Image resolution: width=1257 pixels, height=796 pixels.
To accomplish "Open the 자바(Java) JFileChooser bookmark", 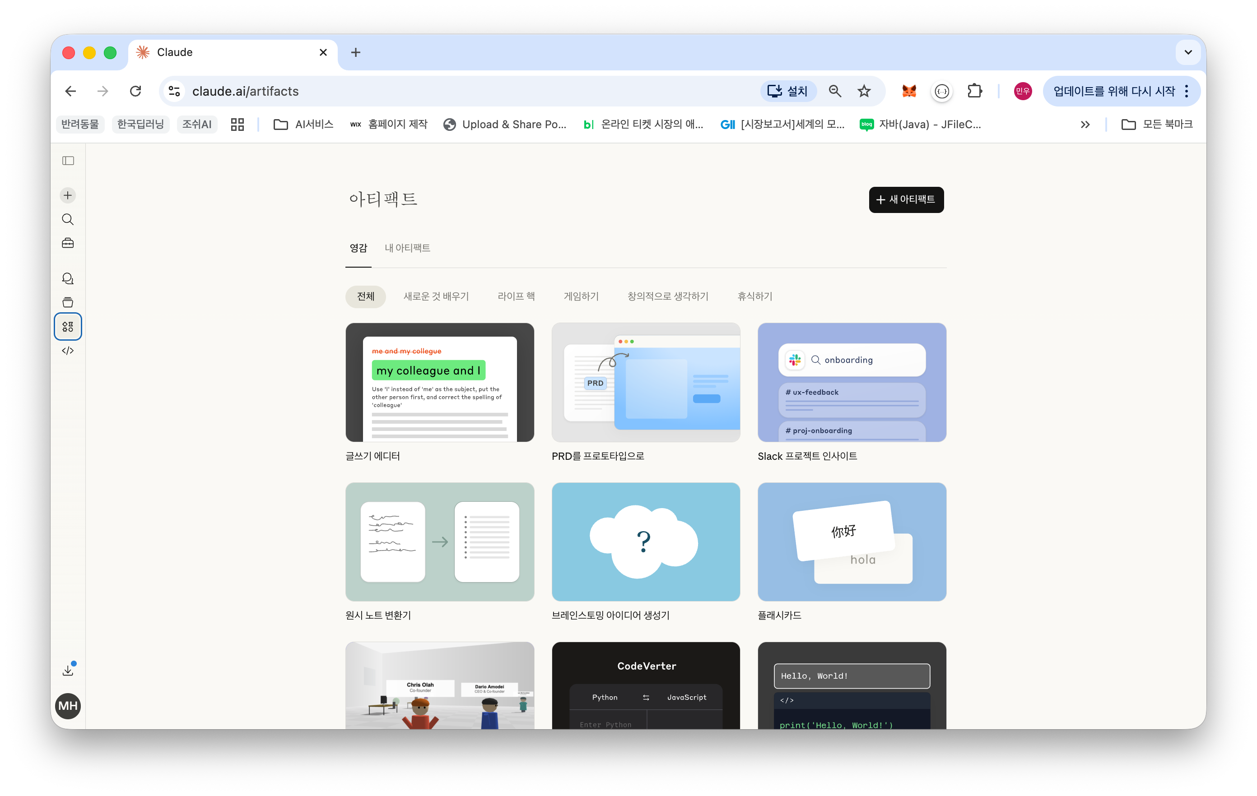I will (x=921, y=124).
